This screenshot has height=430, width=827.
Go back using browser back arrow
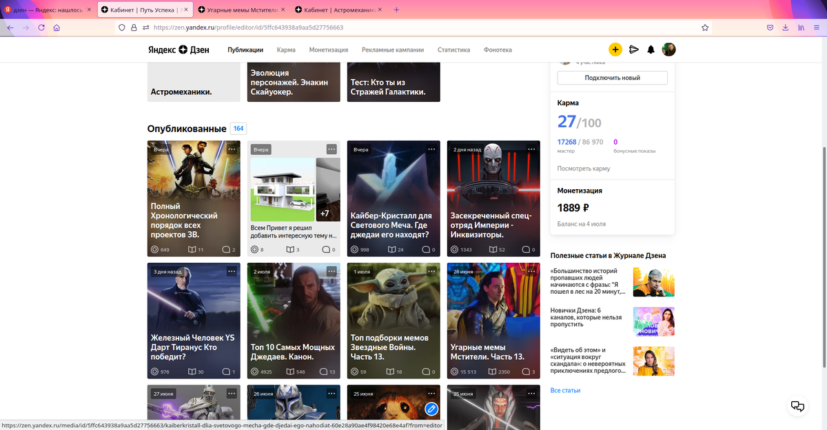coord(10,28)
